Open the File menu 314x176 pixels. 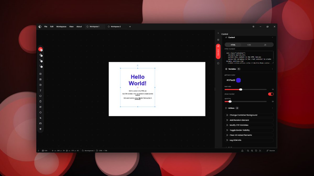tap(46, 27)
